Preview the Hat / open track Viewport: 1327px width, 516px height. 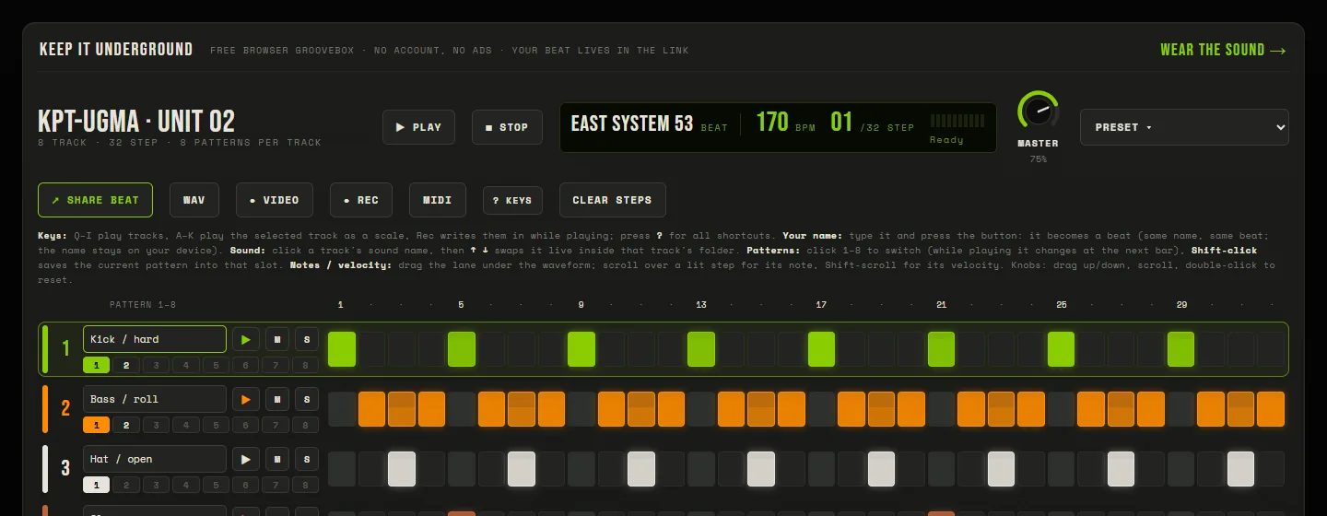245,459
